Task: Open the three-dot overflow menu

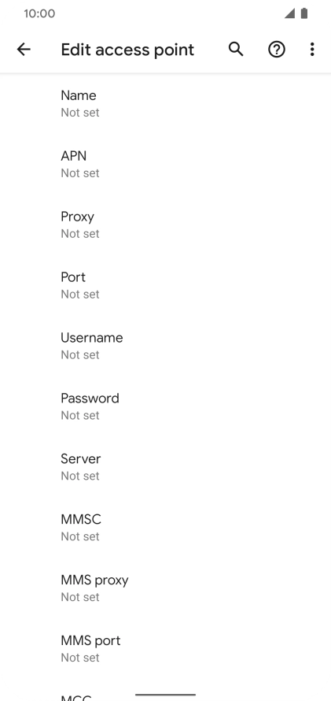Action: 312,49
